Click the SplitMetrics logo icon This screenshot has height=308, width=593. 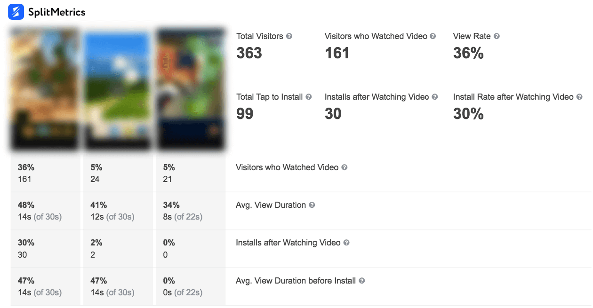click(x=16, y=12)
